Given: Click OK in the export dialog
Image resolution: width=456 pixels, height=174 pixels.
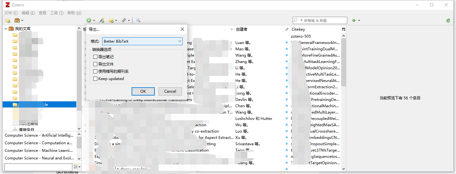Looking at the screenshot, I should (143, 91).
